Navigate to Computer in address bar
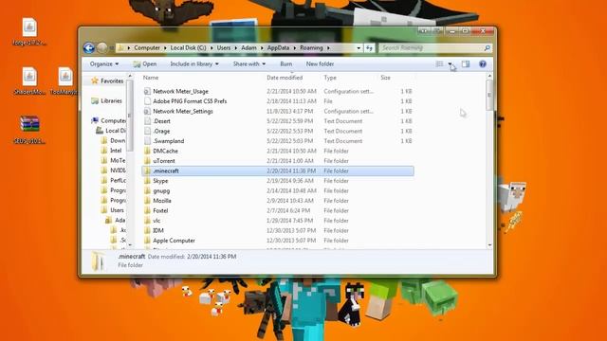This screenshot has width=607, height=341. 147,48
